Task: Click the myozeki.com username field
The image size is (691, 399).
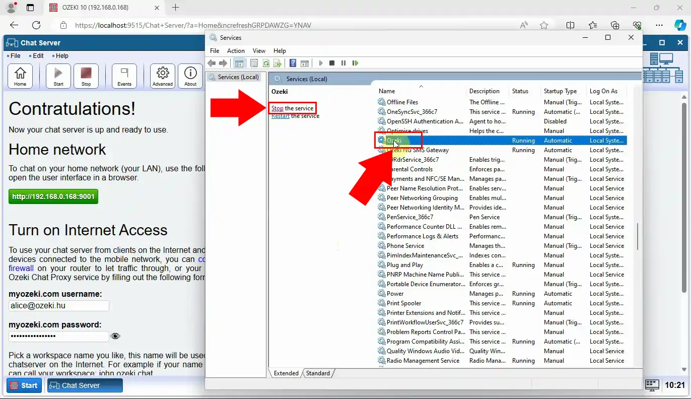Action: pos(59,306)
